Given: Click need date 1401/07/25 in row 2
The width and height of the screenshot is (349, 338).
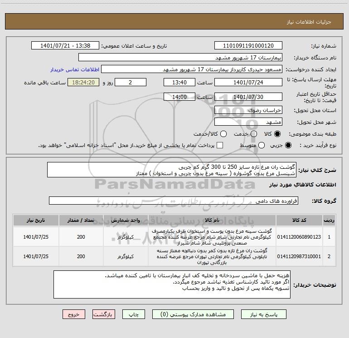Looking at the screenshot, I should pyautogui.click(x=36, y=256).
